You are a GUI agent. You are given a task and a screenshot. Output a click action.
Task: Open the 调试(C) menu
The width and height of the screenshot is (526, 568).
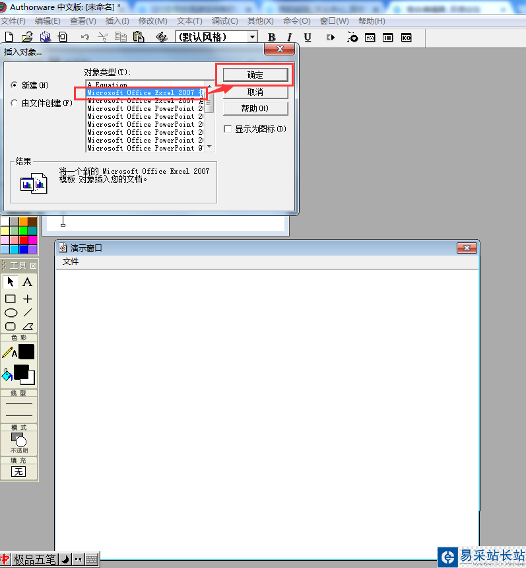pyautogui.click(x=225, y=21)
